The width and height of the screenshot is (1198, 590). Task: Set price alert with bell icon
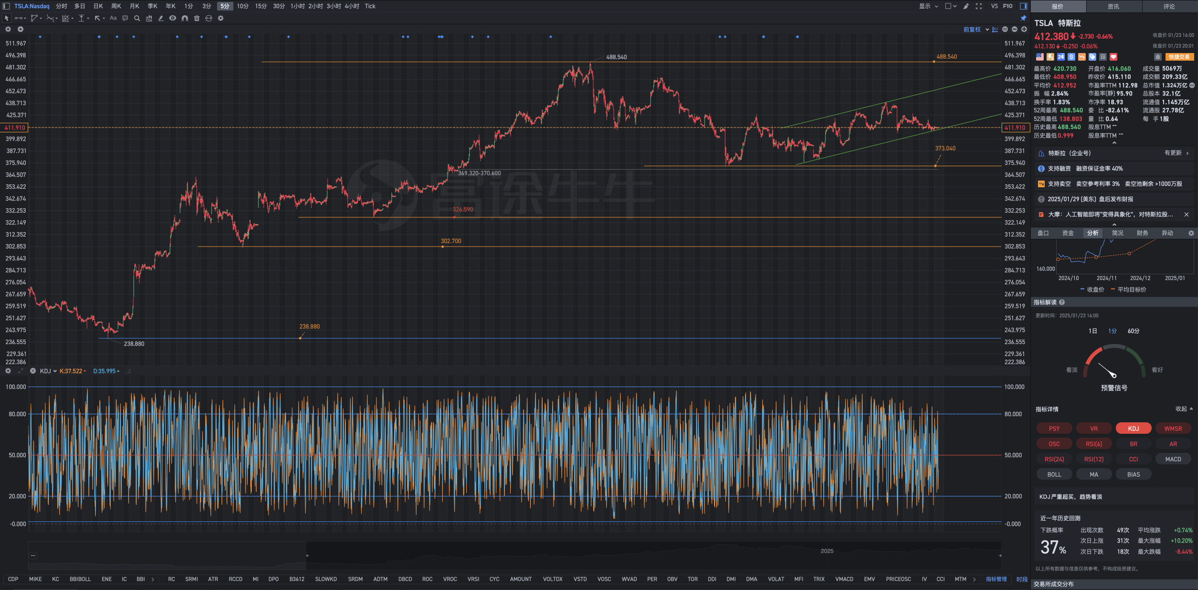coord(1158,57)
